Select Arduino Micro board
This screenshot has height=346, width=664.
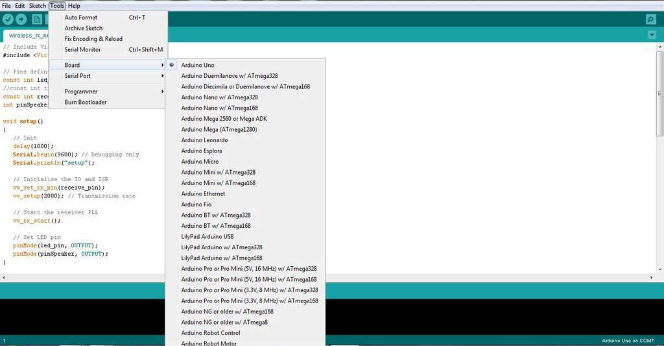245,162
